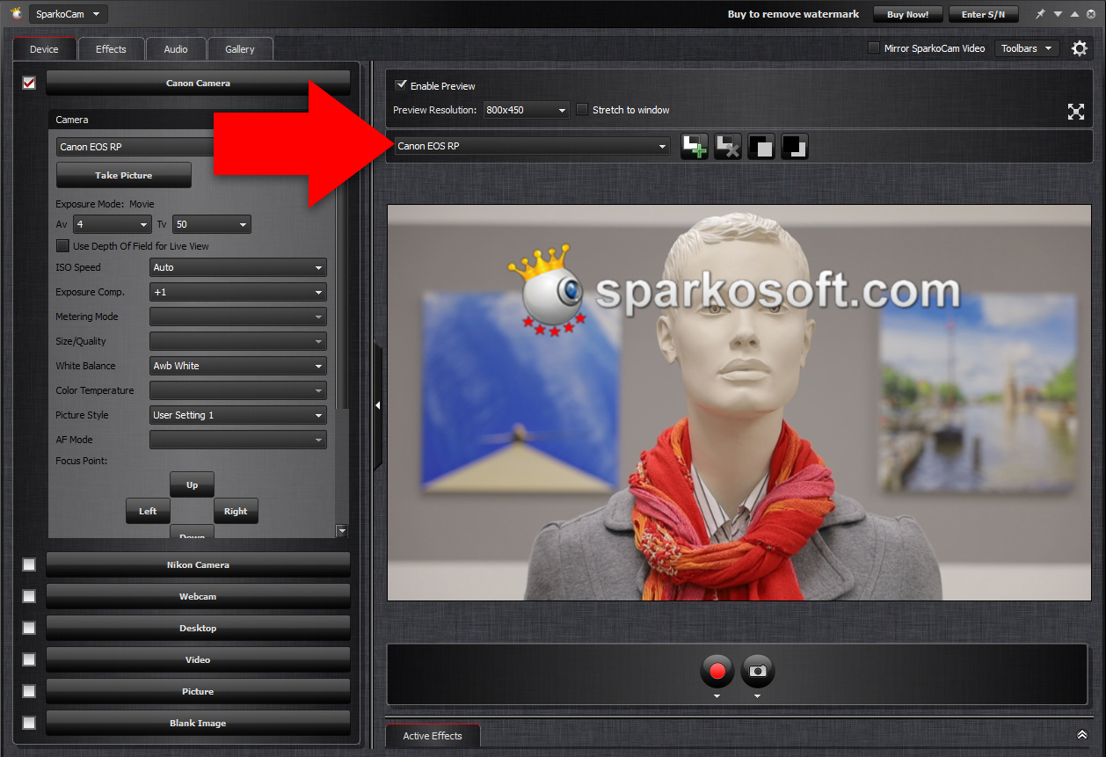Click the Buy Now! button
The image size is (1106, 757).
[907, 14]
